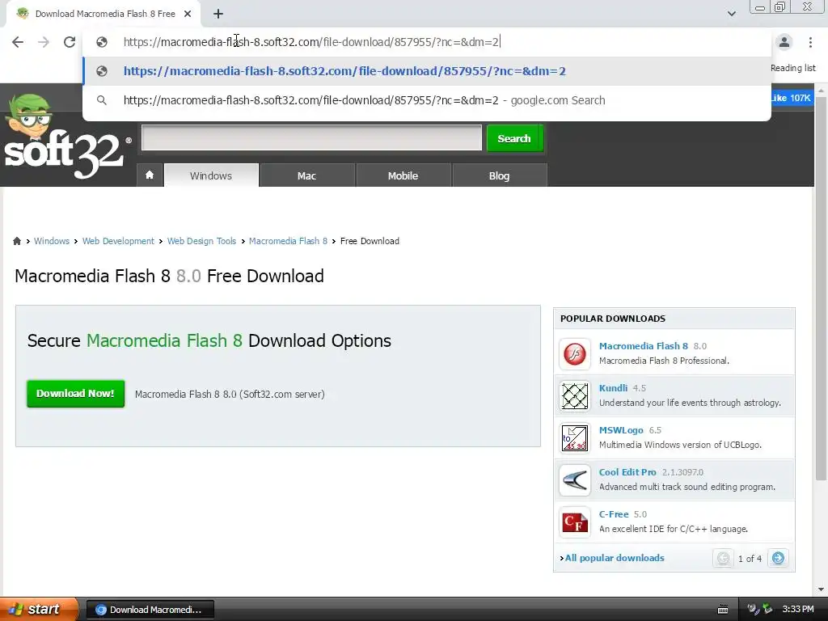Click the globe icon in the address bar
Image resolution: width=828 pixels, height=621 pixels.
[x=102, y=42]
